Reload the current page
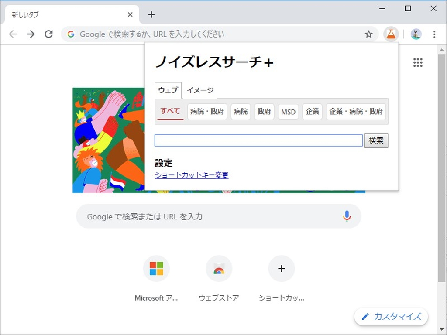The width and height of the screenshot is (447, 335). pyautogui.click(x=48, y=34)
